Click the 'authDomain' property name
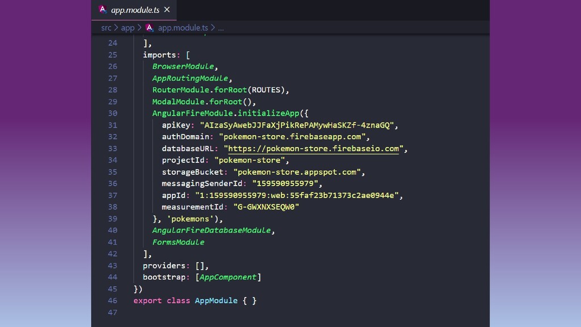The image size is (581, 327). (x=186, y=137)
